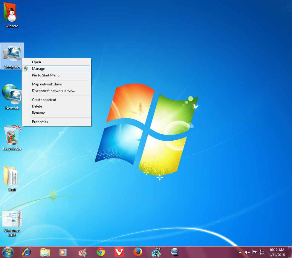Choose Map network drive
Image resolution: width=292 pixels, height=258 pixels.
tap(48, 84)
